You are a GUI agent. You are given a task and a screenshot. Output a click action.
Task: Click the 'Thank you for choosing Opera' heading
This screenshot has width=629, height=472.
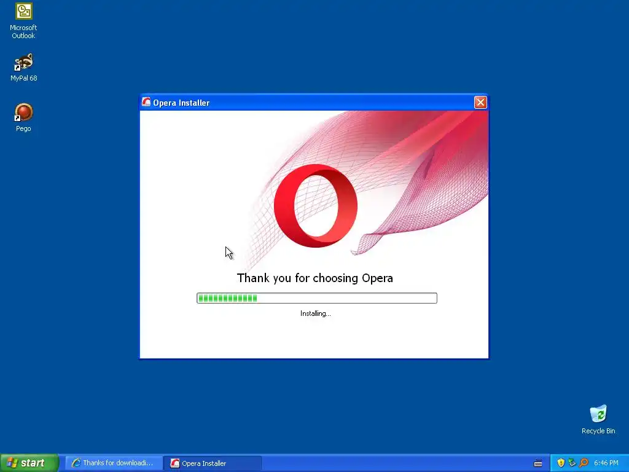[x=315, y=278]
